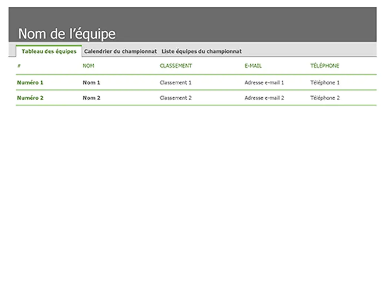The height and width of the screenshot is (296, 386).
Task: Select the Nom 1 cell
Action: click(x=91, y=83)
